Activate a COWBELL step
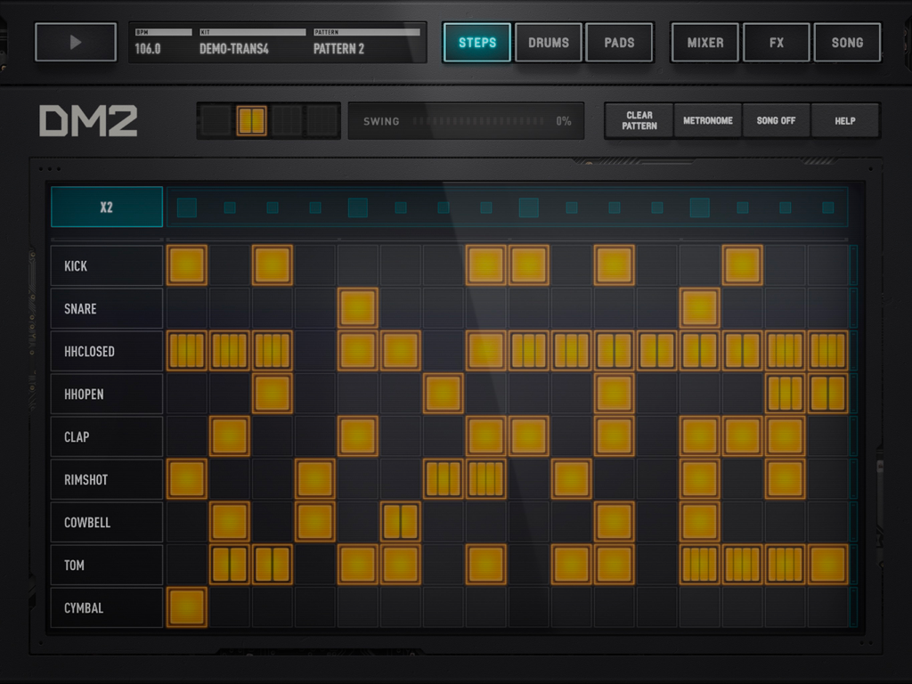The width and height of the screenshot is (912, 684). click(x=229, y=522)
